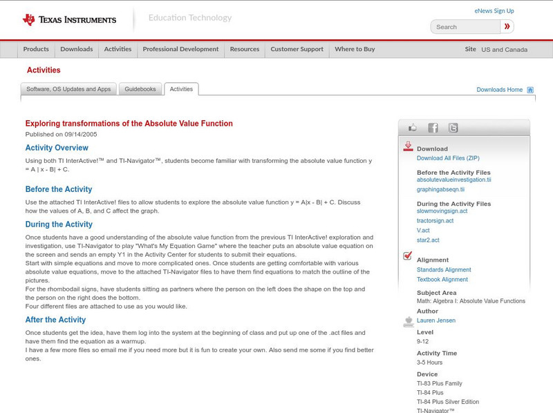
Task: Click the author apple icon
Action: point(409,322)
